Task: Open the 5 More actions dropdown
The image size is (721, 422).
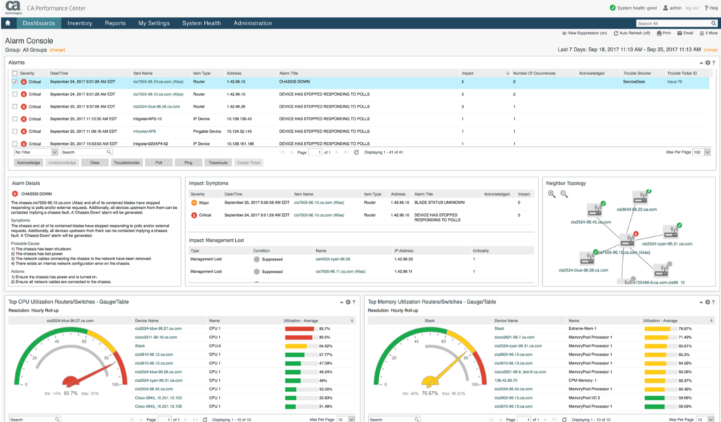Action: coord(708,33)
